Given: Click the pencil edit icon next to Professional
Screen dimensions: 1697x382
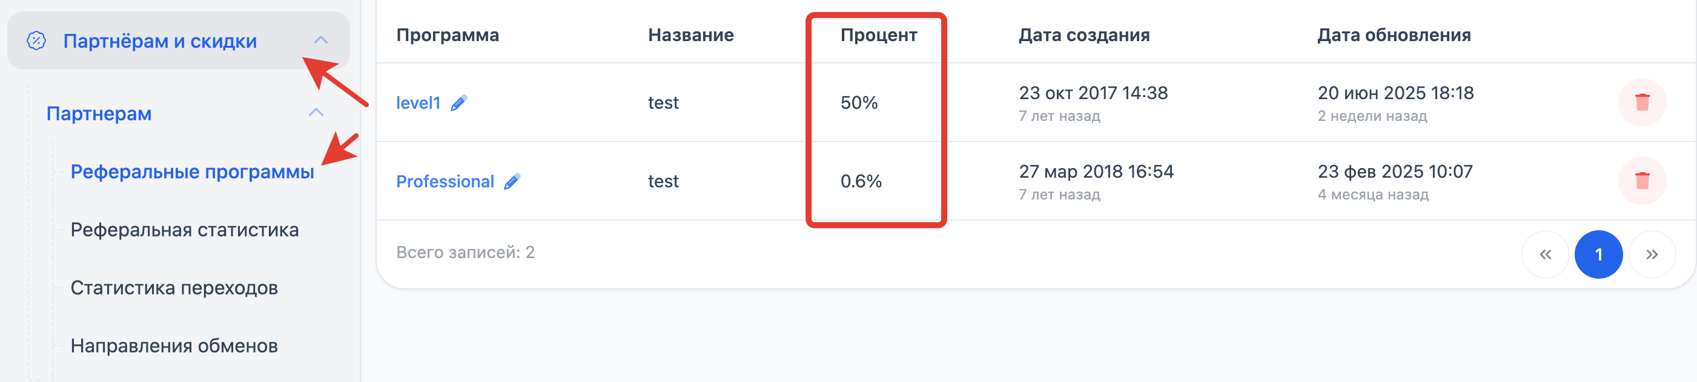Looking at the screenshot, I should [x=512, y=181].
